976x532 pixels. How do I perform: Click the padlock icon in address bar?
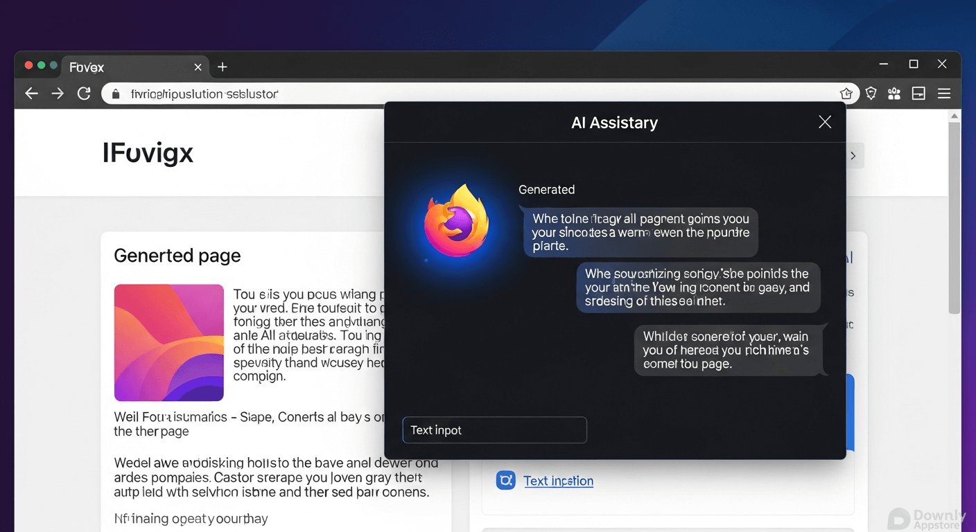pyautogui.click(x=116, y=94)
